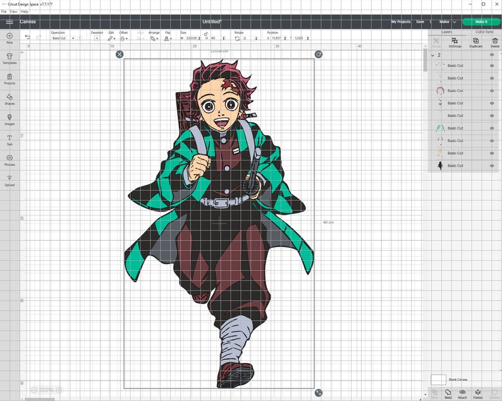Viewport: 502px width, 401px height.
Task: Undo the last action
Action: [28, 37]
